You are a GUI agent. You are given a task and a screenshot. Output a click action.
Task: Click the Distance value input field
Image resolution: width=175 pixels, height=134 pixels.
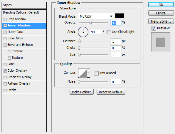(x=116, y=41)
